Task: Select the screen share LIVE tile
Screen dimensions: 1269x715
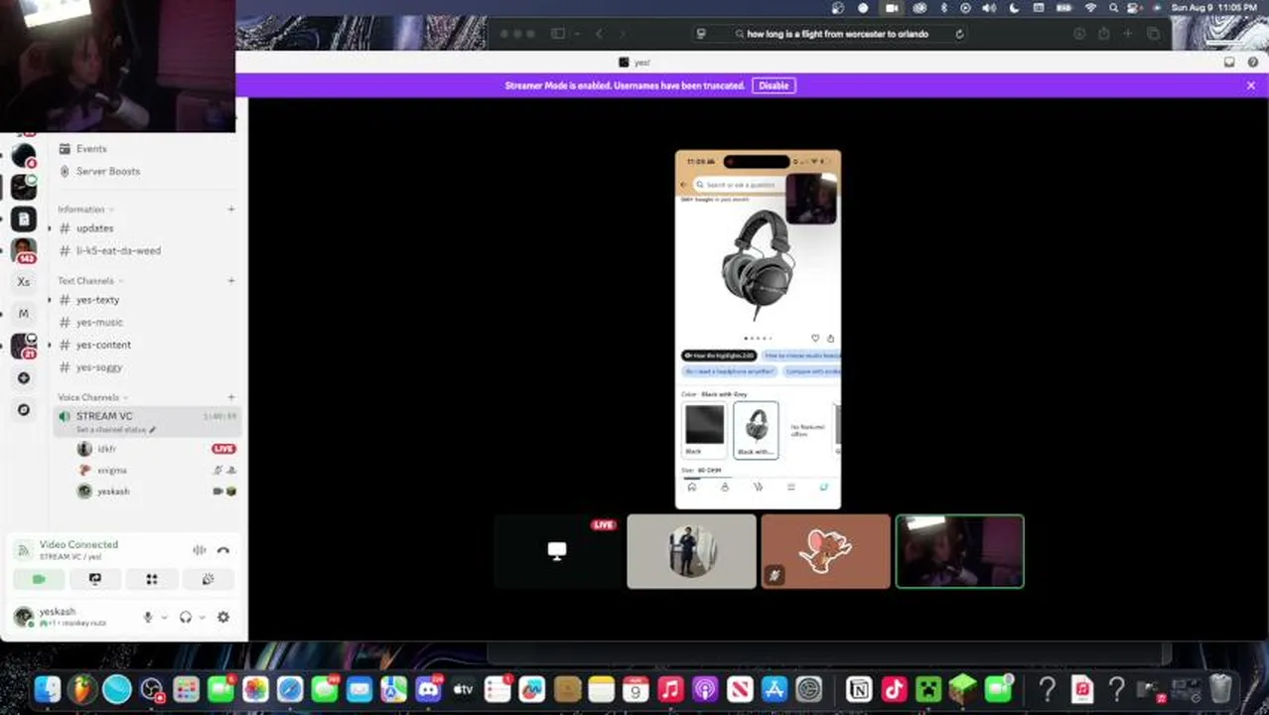Action: coord(558,551)
